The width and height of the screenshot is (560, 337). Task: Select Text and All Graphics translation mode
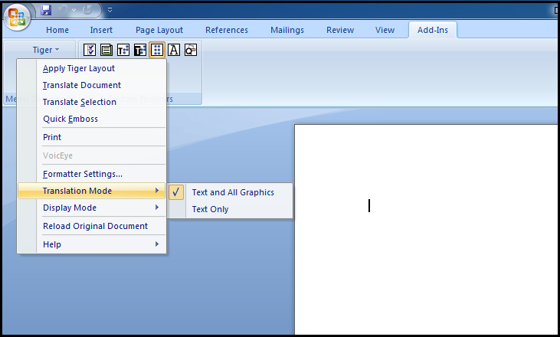(x=232, y=192)
